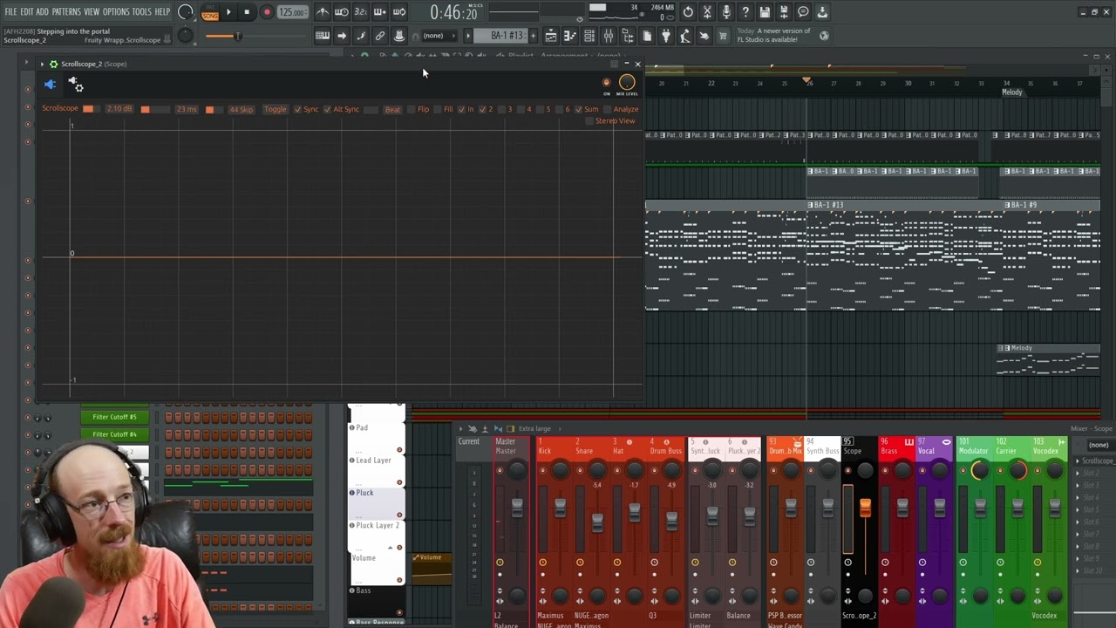Select the Kick mixer track
The width and height of the screenshot is (1116, 628).
pos(555,450)
